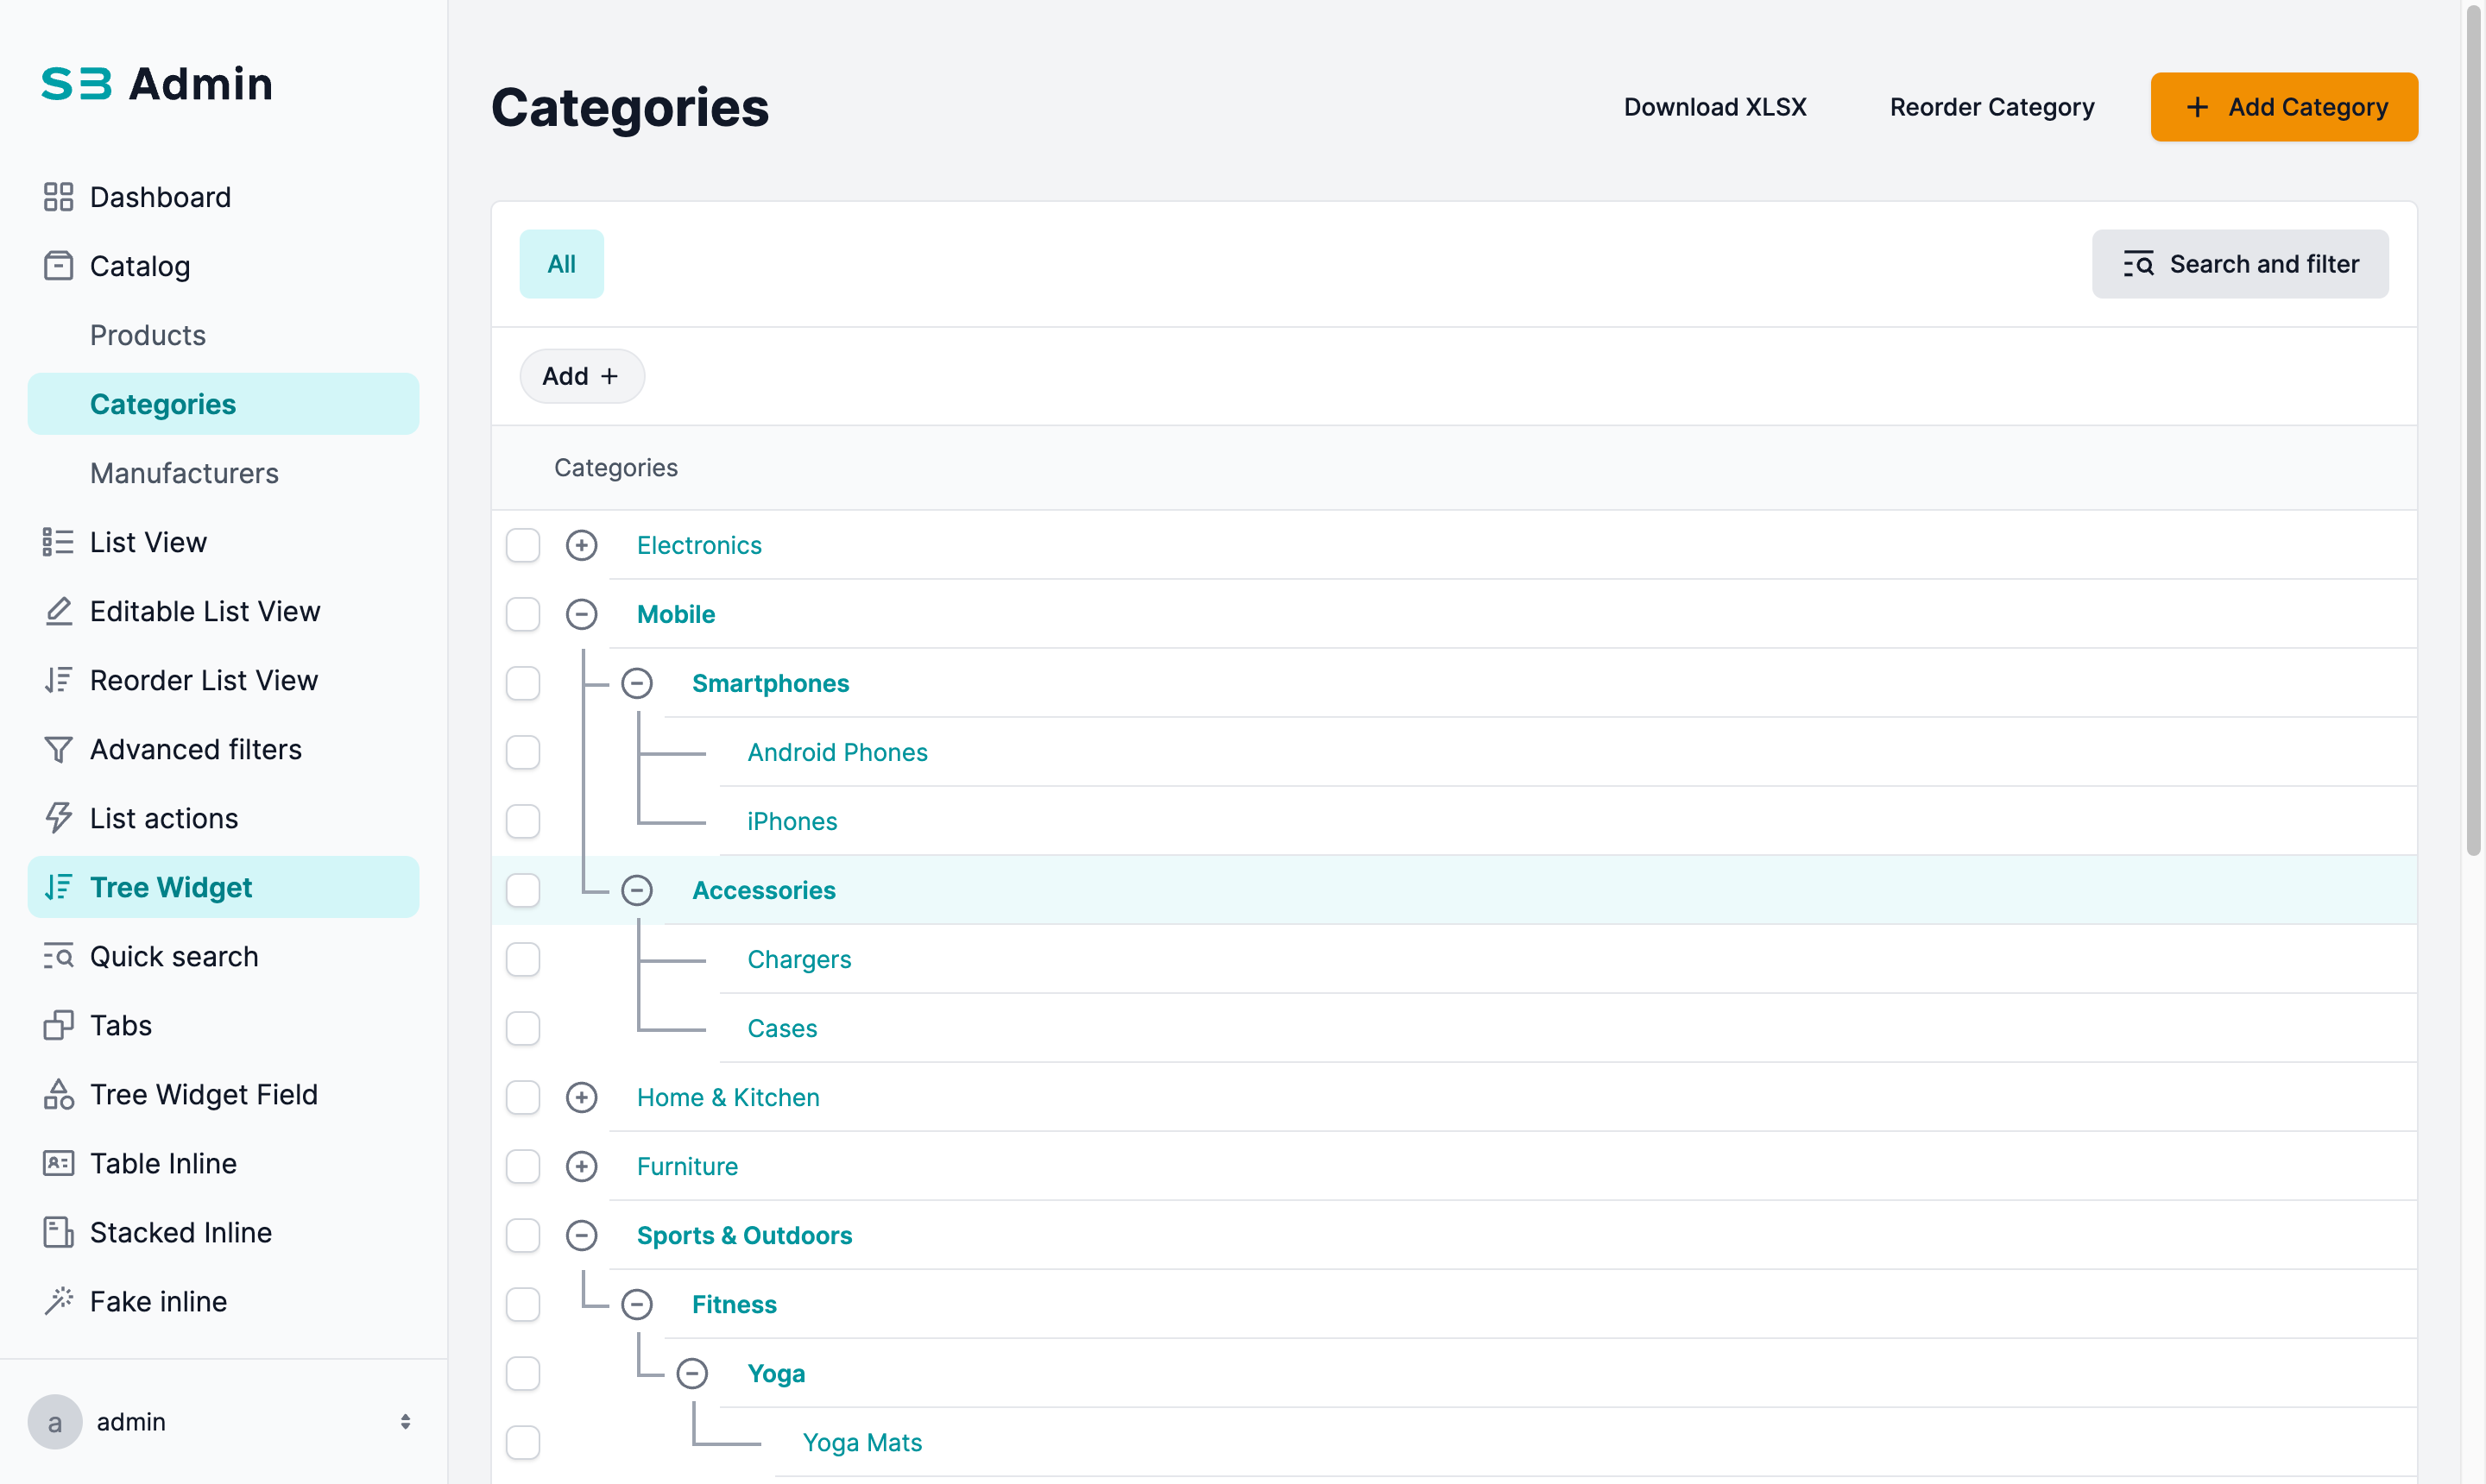Expand the Electronics category node

coord(581,545)
